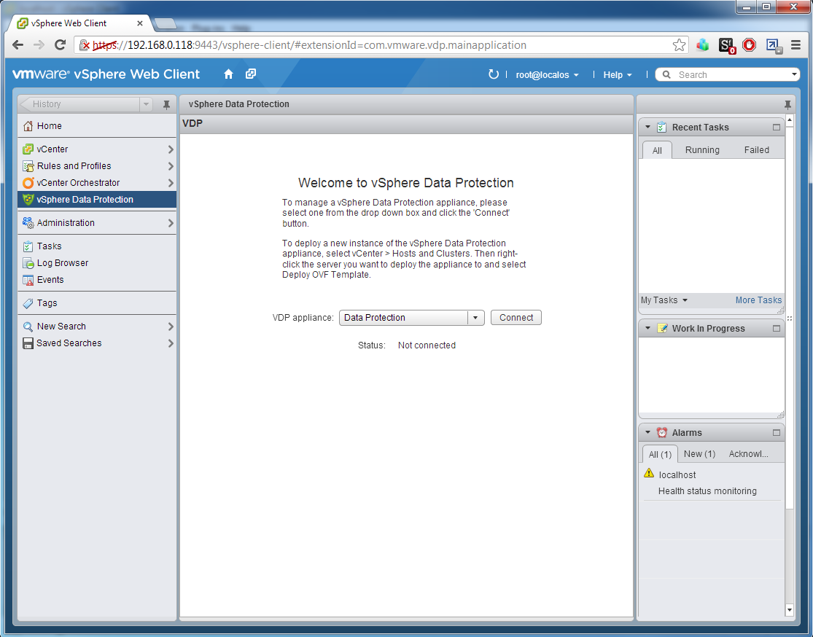Image resolution: width=813 pixels, height=637 pixels.
Task: Select the All tasks tab
Action: click(x=657, y=150)
